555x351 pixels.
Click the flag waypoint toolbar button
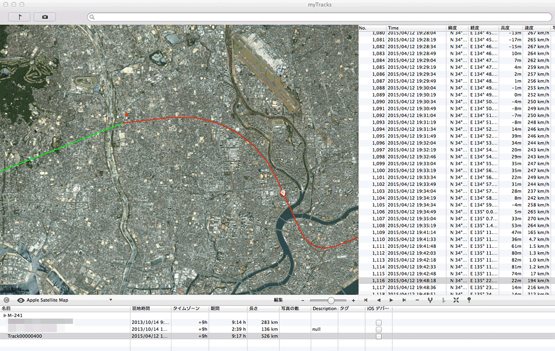coord(19,17)
